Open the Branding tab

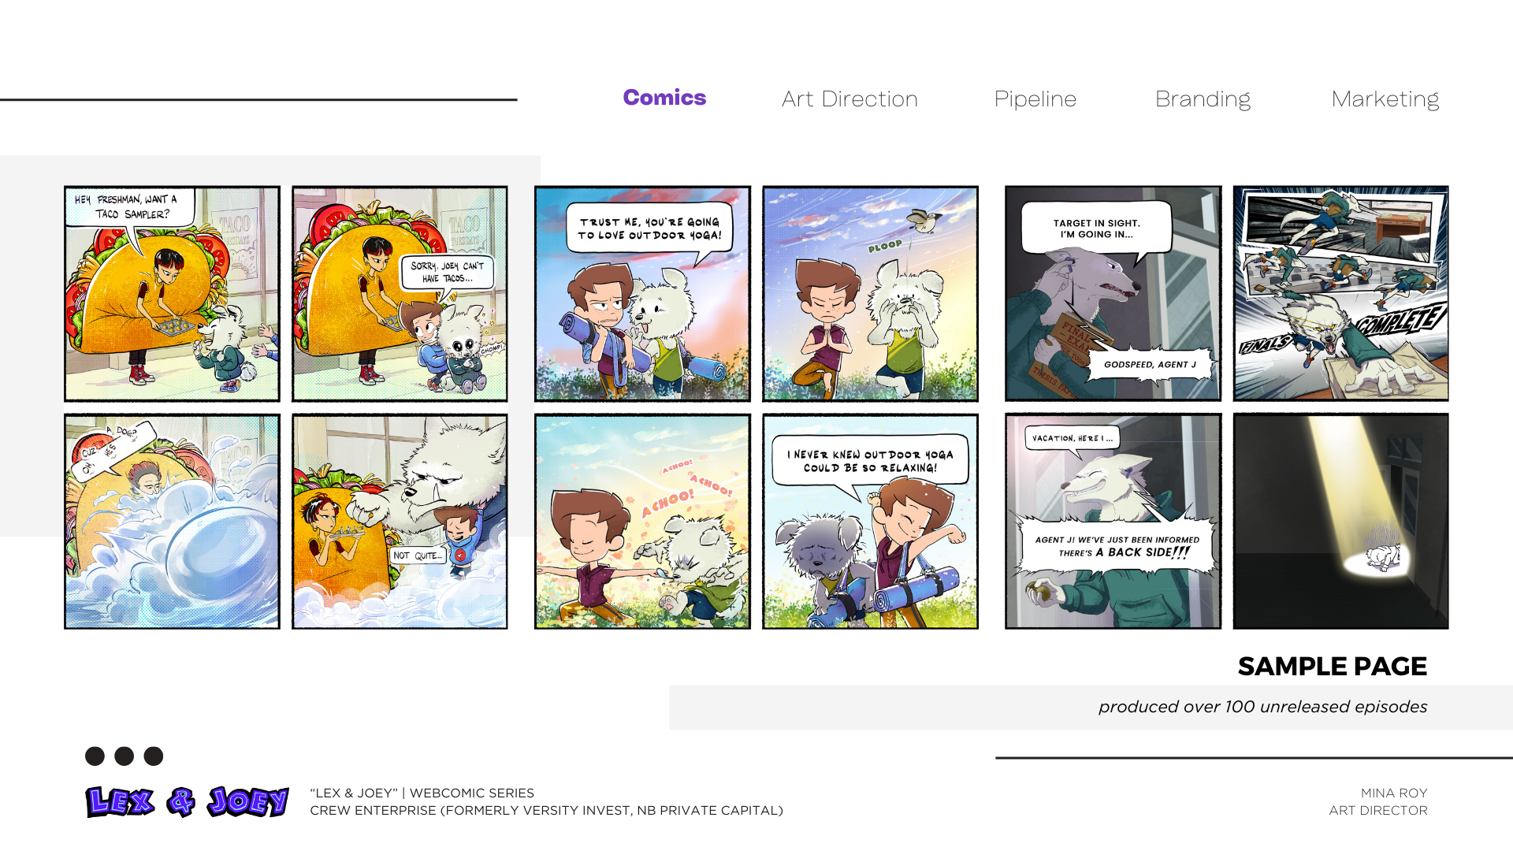click(x=1203, y=99)
